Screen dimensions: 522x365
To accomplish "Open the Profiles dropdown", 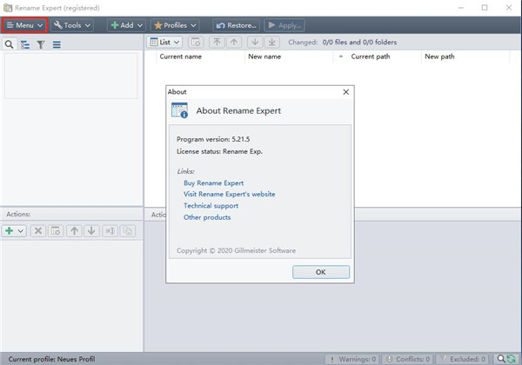I will click(x=175, y=25).
